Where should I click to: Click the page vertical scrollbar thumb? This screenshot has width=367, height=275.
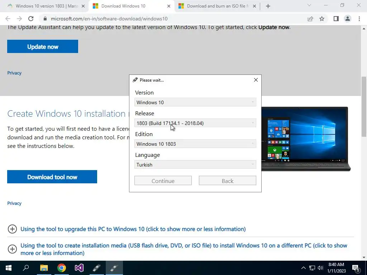(x=364, y=106)
